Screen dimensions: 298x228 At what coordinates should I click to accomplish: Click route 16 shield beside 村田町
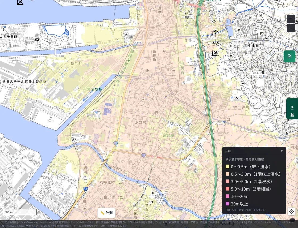[143, 156]
